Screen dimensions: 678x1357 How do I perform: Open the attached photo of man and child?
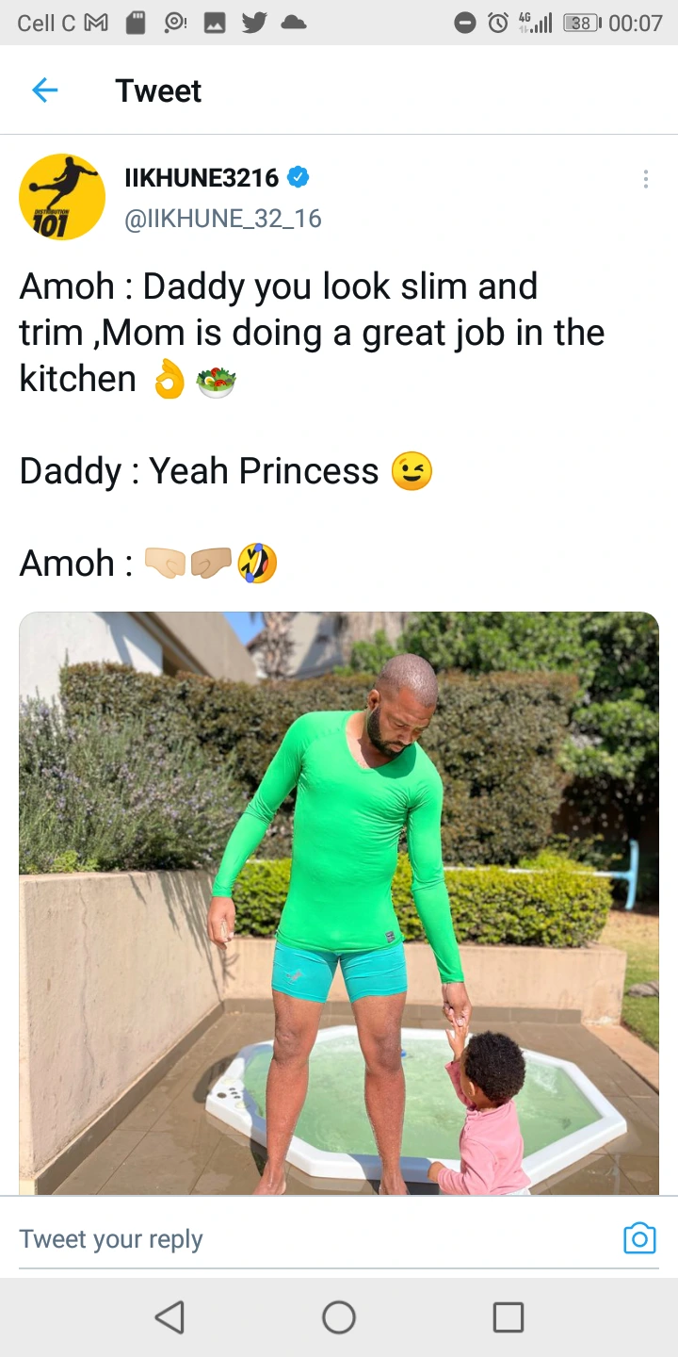coord(339,903)
